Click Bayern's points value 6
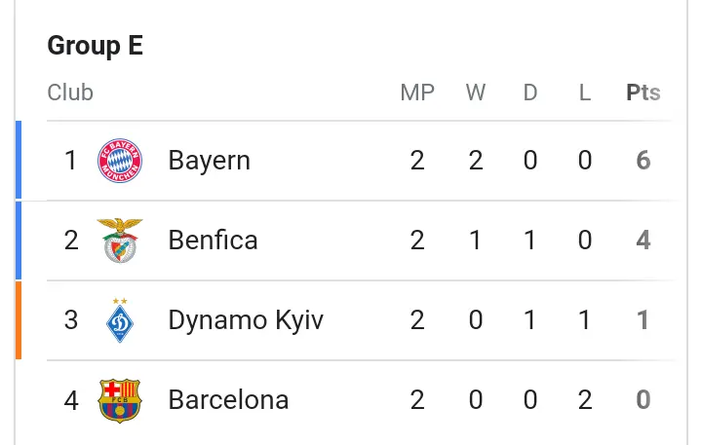This screenshot has width=702, height=445. pyautogui.click(x=643, y=161)
